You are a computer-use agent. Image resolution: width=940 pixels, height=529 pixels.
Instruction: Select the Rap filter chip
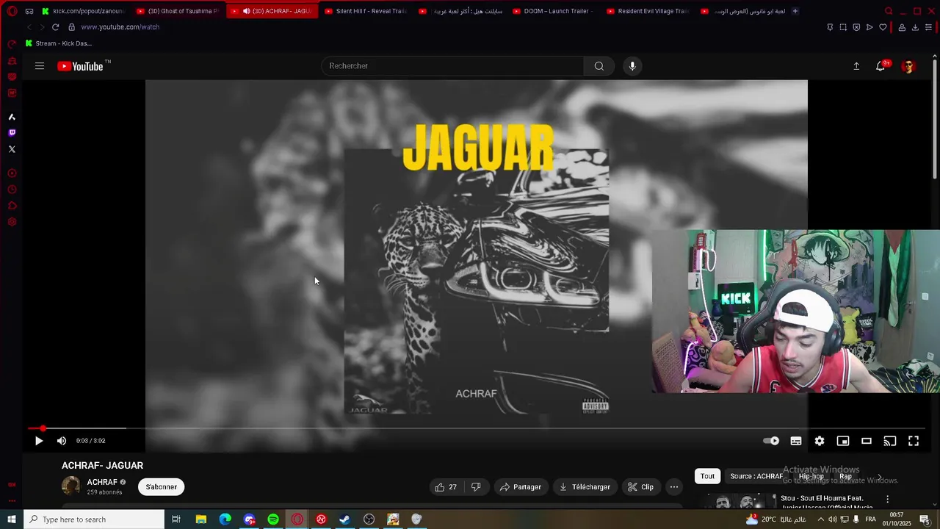[845, 476]
